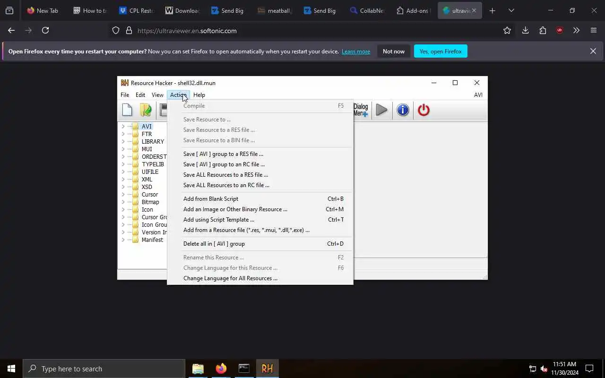The width and height of the screenshot is (605, 378).
Task: Open the Windows Start menu
Action: pos(11,369)
